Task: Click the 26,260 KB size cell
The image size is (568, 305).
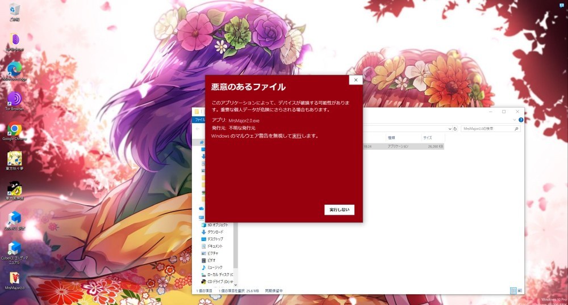Action: tap(435, 146)
